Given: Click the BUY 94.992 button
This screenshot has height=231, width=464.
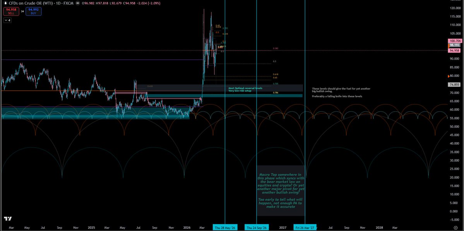Looking at the screenshot, I should coord(33,11).
